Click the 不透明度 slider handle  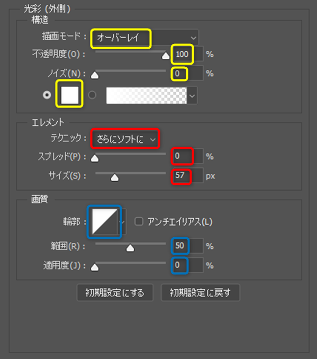166,56
